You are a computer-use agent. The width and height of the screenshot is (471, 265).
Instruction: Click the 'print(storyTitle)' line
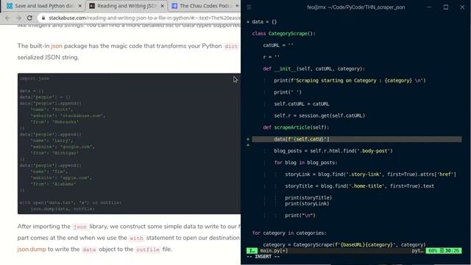pyautogui.click(x=308, y=198)
